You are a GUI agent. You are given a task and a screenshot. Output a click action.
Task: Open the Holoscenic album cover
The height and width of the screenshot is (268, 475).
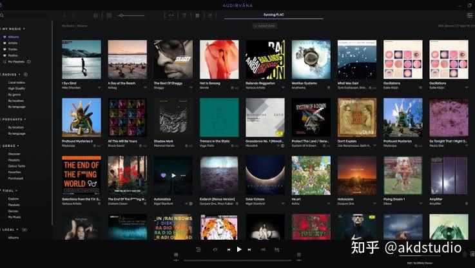click(357, 175)
